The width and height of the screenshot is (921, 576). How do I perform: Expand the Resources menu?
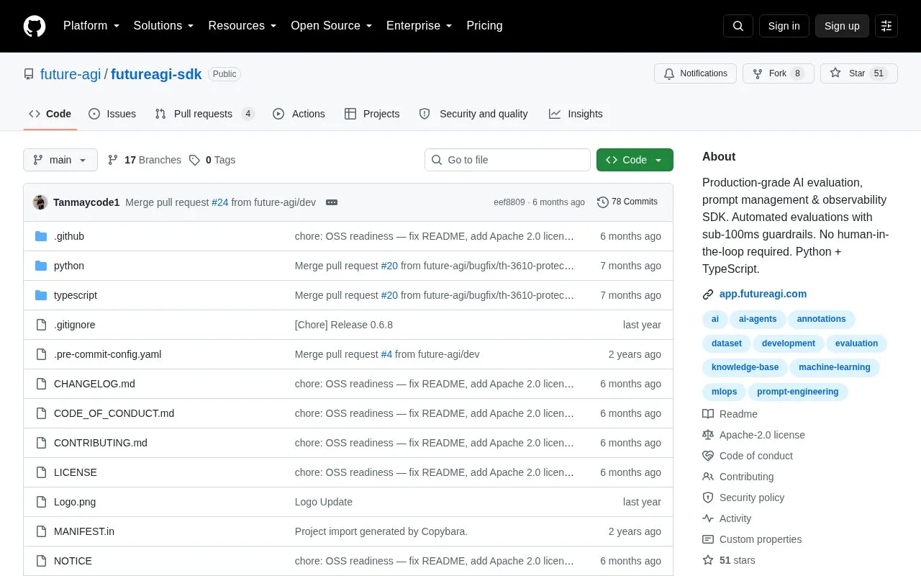click(x=242, y=26)
